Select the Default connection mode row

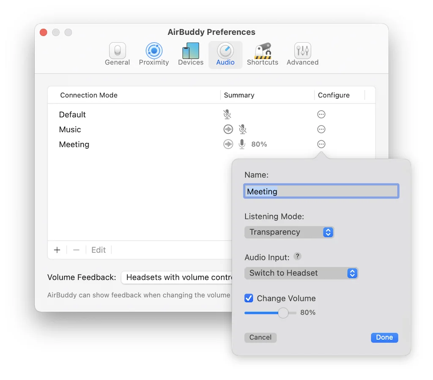tap(211, 114)
